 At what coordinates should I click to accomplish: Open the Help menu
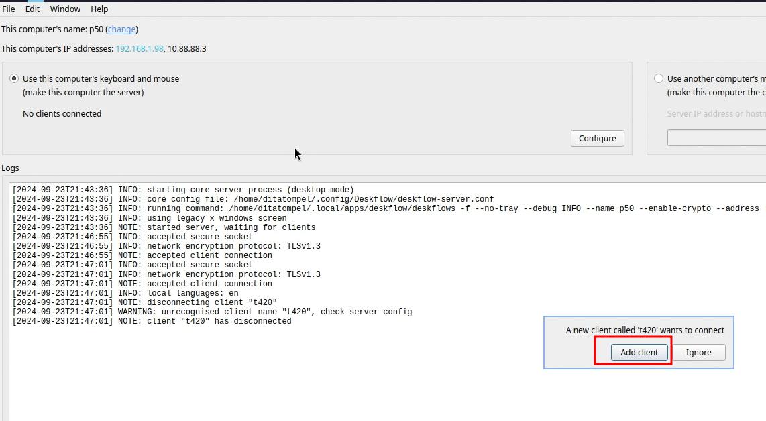[x=99, y=9]
